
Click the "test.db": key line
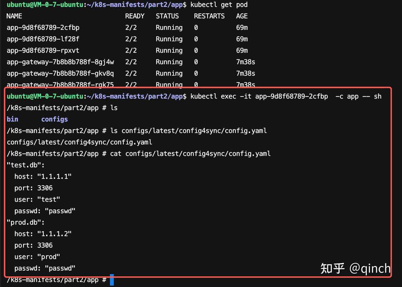tap(26, 165)
